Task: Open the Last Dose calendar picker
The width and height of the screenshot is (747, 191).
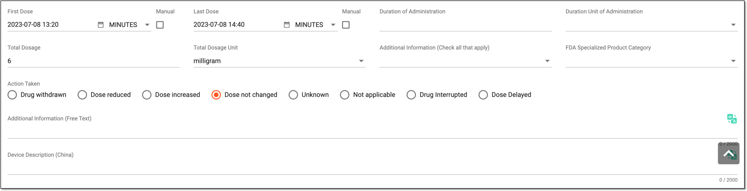Action: (287, 25)
